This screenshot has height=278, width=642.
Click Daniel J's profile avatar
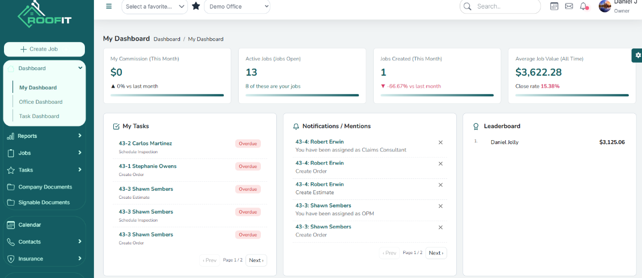605,6
